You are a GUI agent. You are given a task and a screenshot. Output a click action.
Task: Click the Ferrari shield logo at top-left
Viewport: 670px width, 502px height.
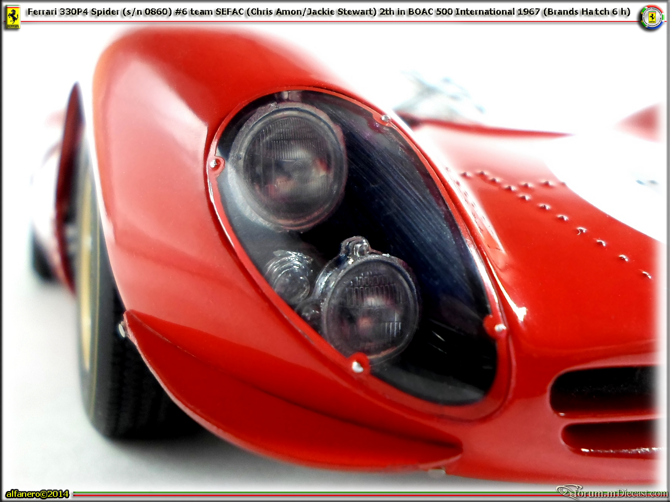pos(13,17)
